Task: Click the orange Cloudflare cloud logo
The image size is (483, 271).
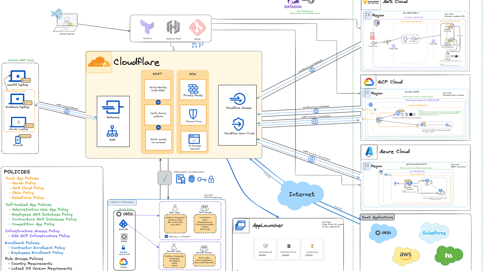Action: [x=98, y=62]
